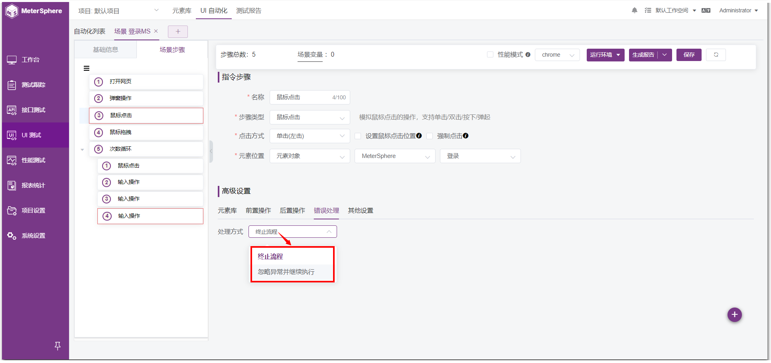Open the 步骤类型 dropdown

[x=310, y=117]
